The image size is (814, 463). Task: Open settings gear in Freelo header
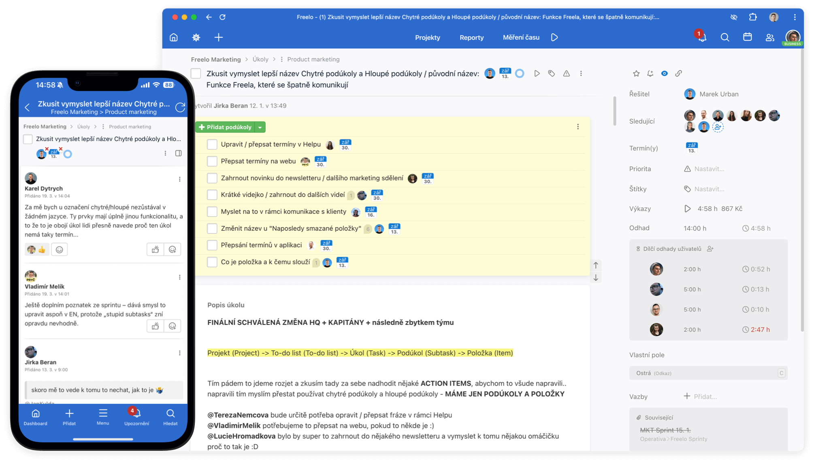tap(196, 37)
